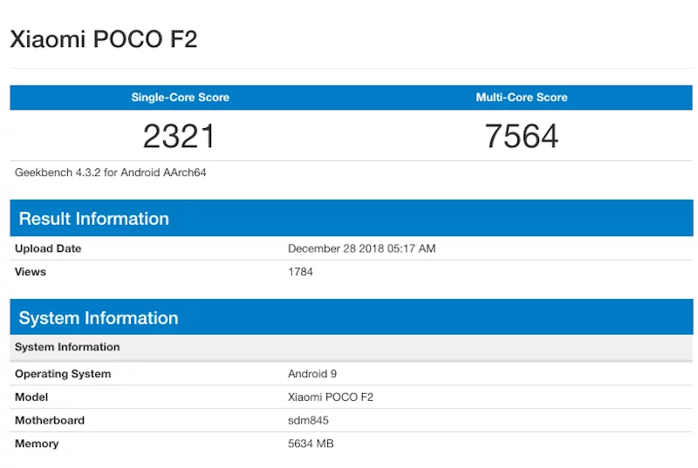Image resolution: width=698 pixels, height=468 pixels.
Task: Click the Result Information section header
Action: point(352,218)
